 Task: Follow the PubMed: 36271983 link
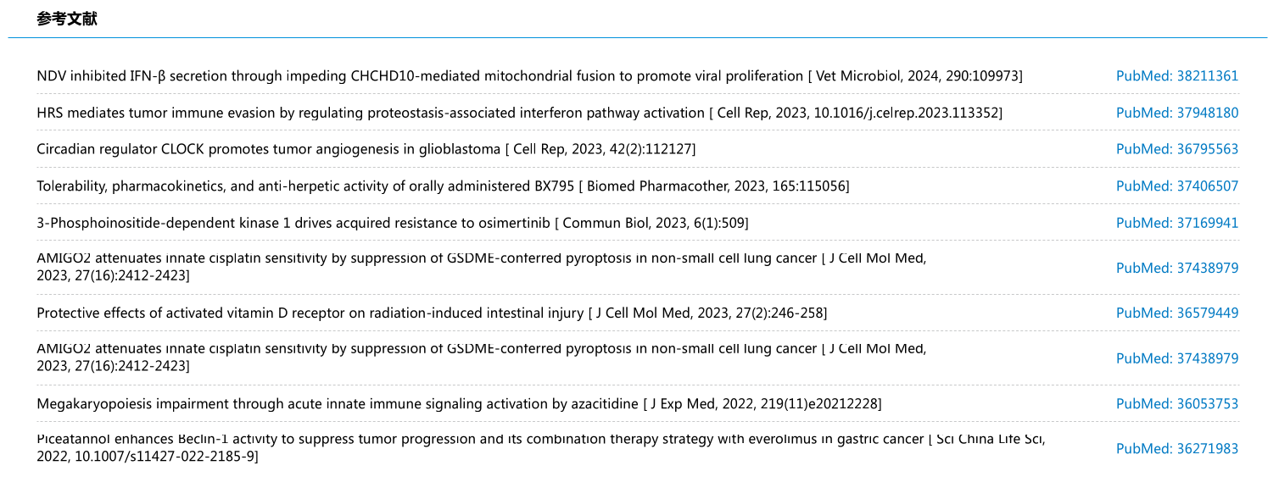coord(1177,448)
